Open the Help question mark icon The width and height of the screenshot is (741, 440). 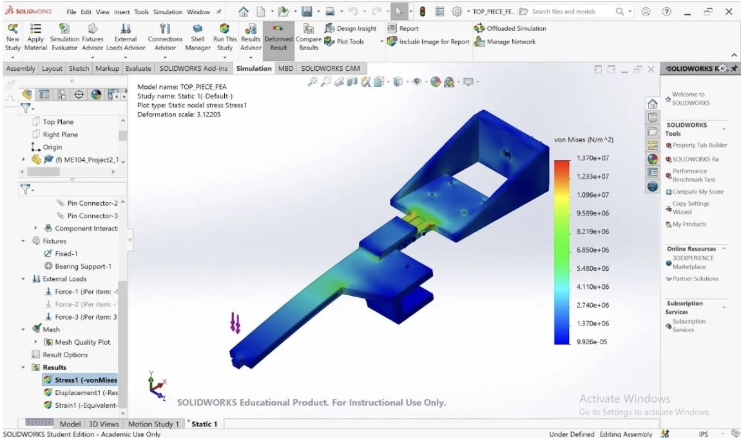(666, 12)
